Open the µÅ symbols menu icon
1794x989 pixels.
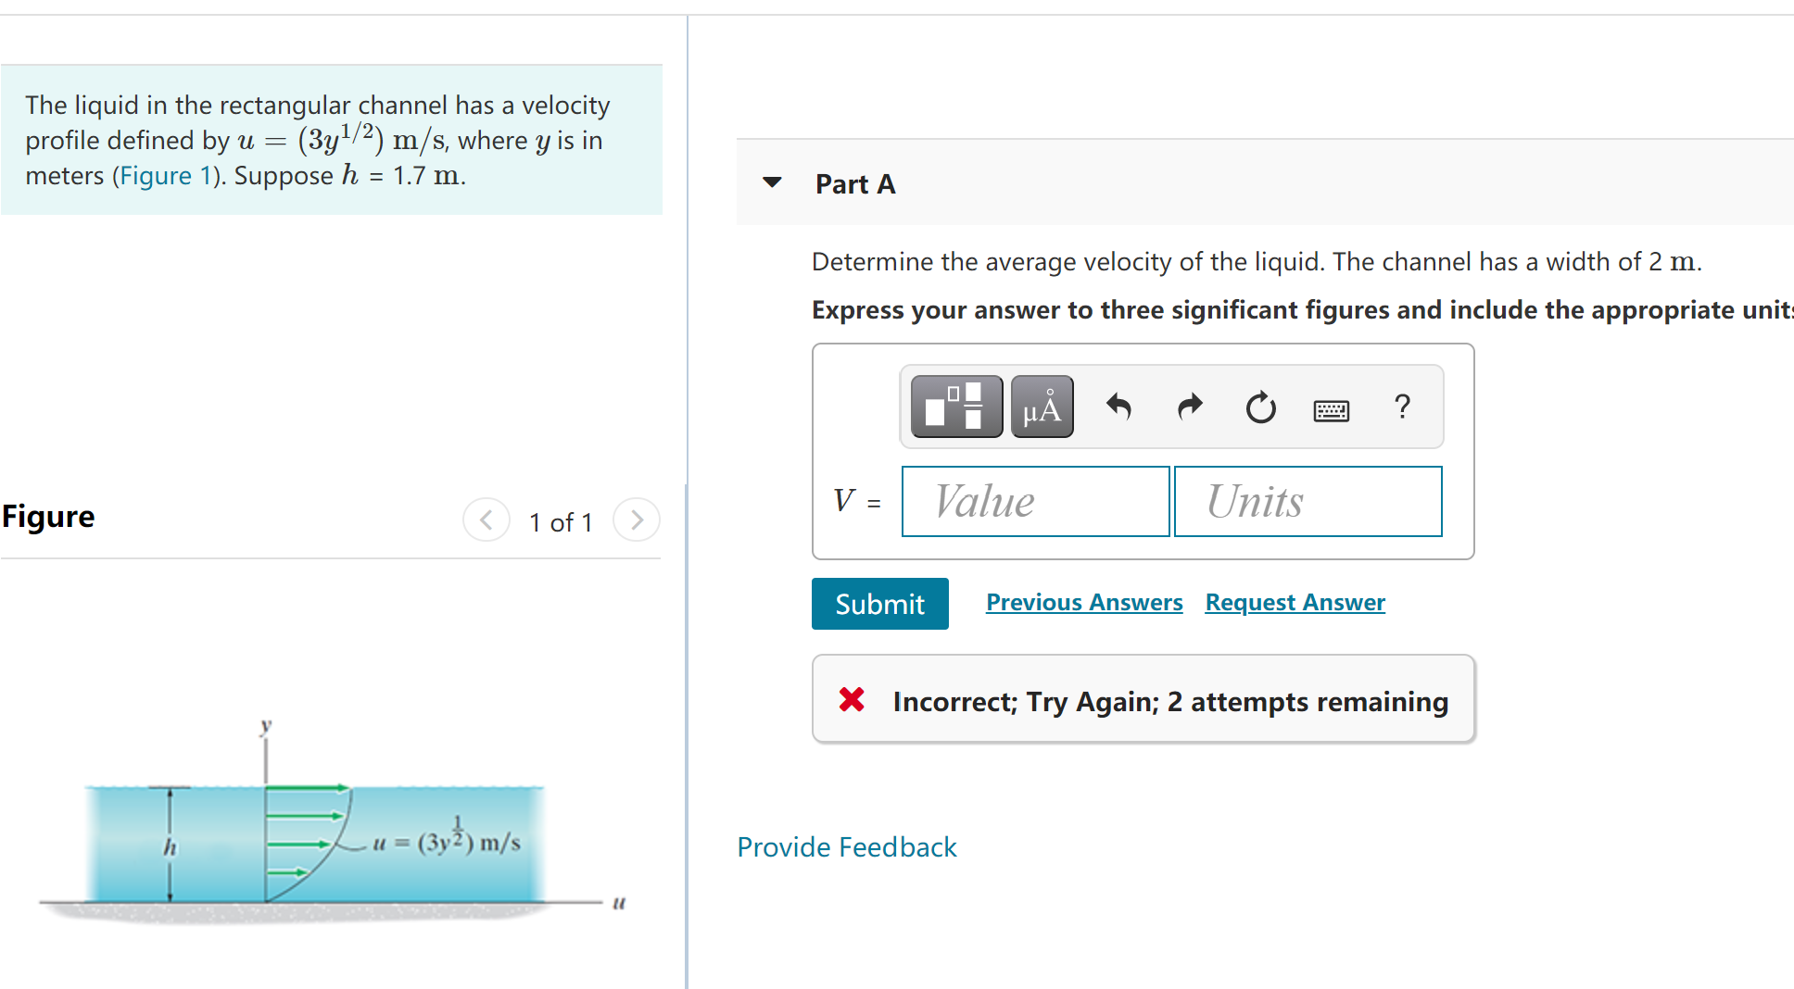pyautogui.click(x=1042, y=407)
